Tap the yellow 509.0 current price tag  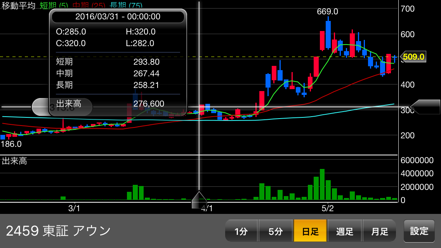tap(413, 57)
